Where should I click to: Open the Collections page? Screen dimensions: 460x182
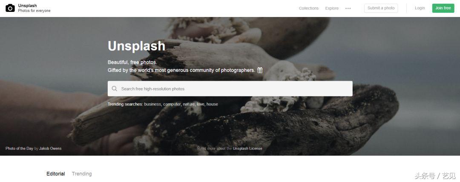309,8
